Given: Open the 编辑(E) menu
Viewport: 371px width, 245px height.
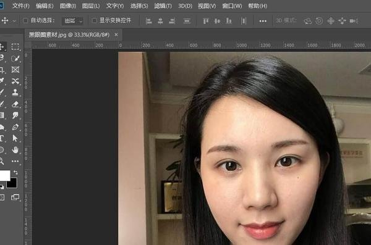Looking at the screenshot, I should 45,6.
